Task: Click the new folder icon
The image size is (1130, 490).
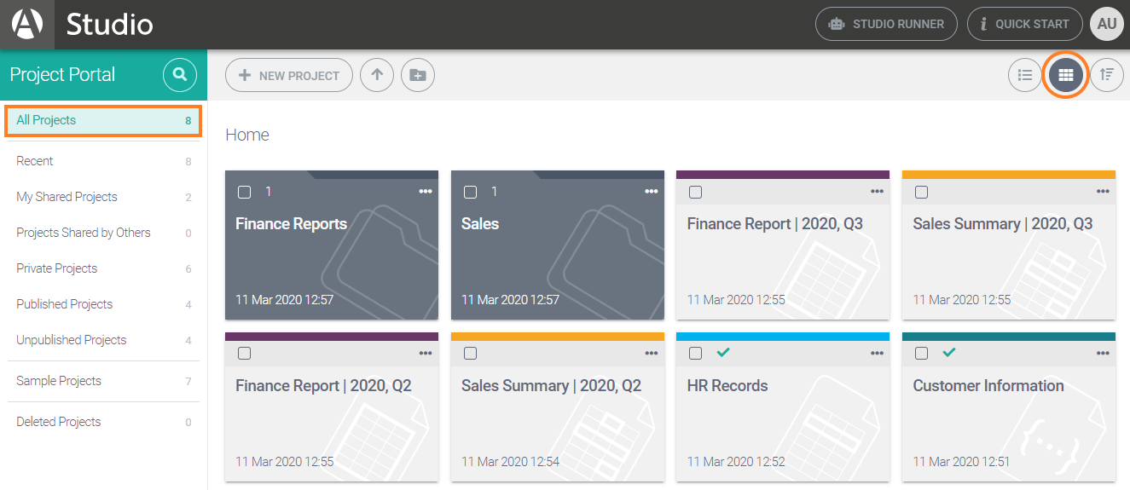Action: 417,75
